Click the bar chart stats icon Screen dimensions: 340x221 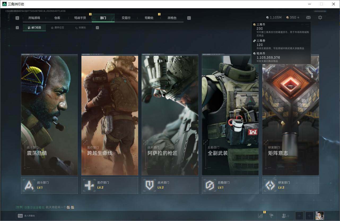tap(260, 216)
